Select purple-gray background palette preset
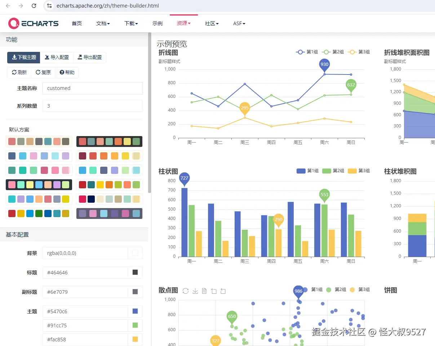The width and height of the screenshot is (435, 346). (109, 214)
